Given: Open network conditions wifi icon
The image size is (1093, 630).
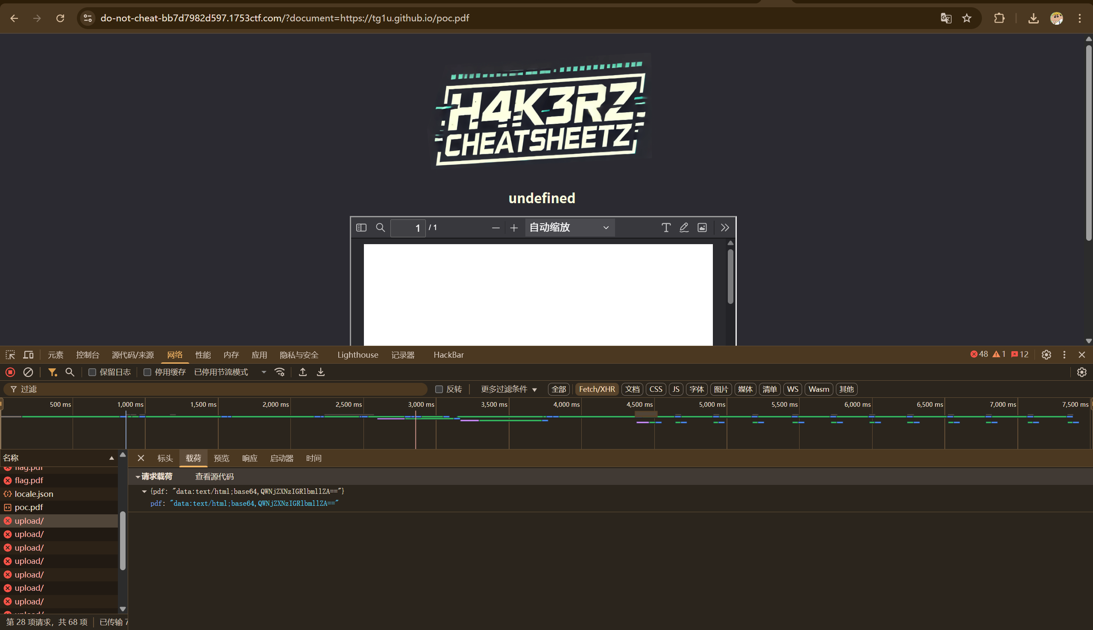Looking at the screenshot, I should click(280, 372).
